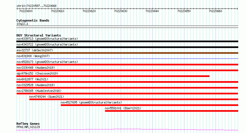
Task: Click nsv5591001 Ebert2021 label
Action: [123, 108]
